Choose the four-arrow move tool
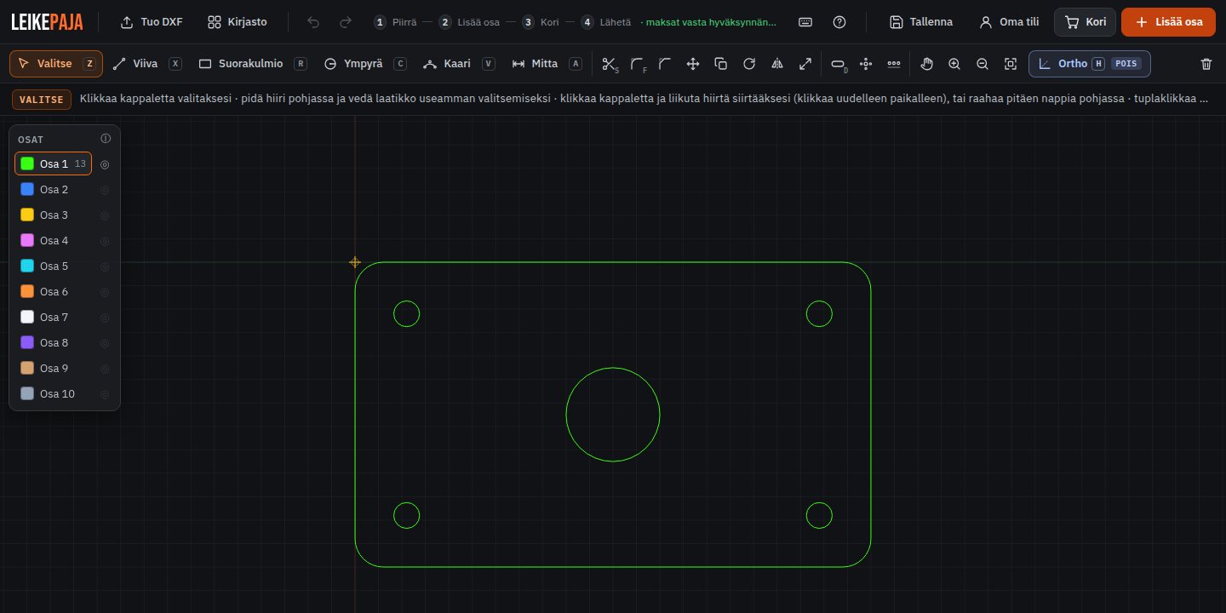The width and height of the screenshot is (1226, 613). [693, 64]
